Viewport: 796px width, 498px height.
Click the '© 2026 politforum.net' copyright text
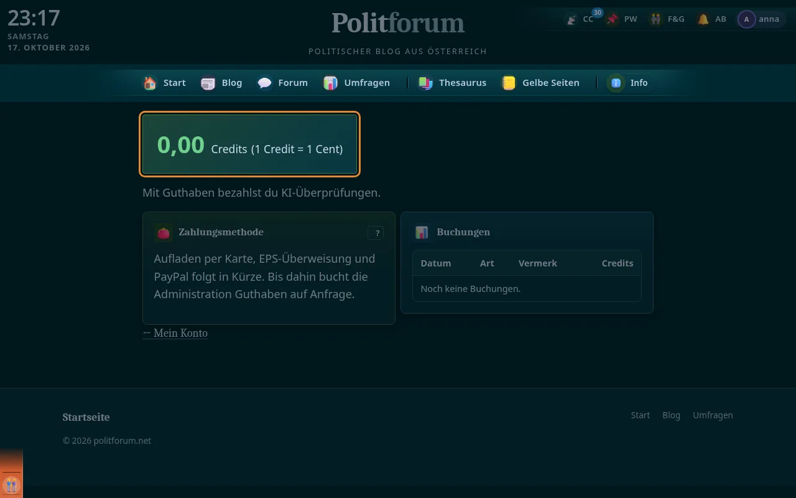[x=107, y=441]
